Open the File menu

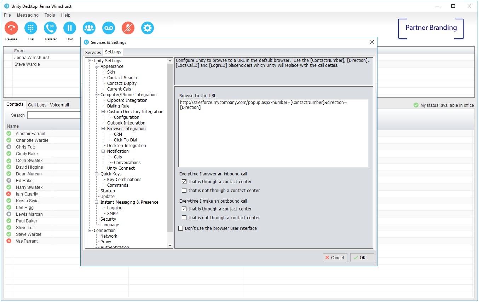coord(7,15)
